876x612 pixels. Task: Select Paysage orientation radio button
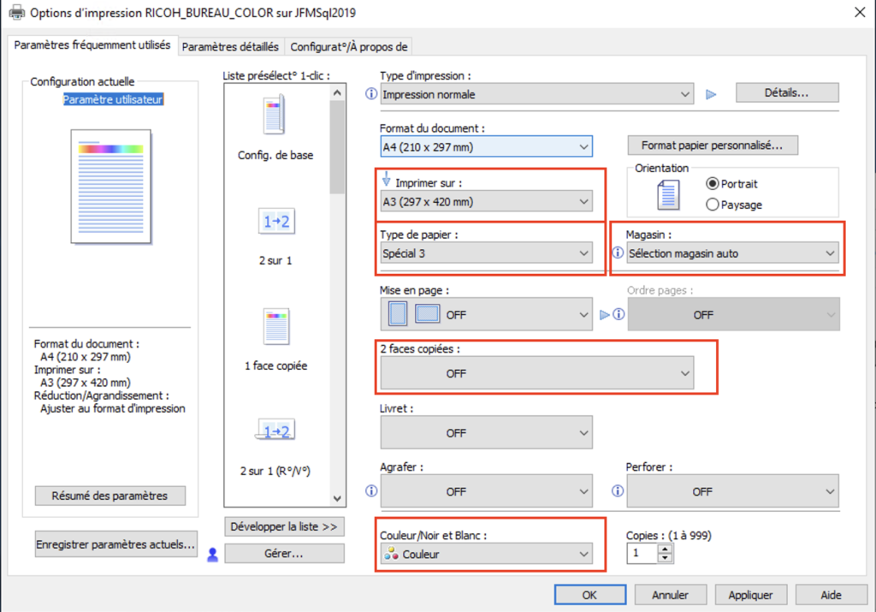pyautogui.click(x=713, y=205)
